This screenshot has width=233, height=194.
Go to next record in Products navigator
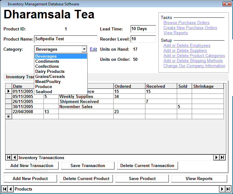point(222,189)
